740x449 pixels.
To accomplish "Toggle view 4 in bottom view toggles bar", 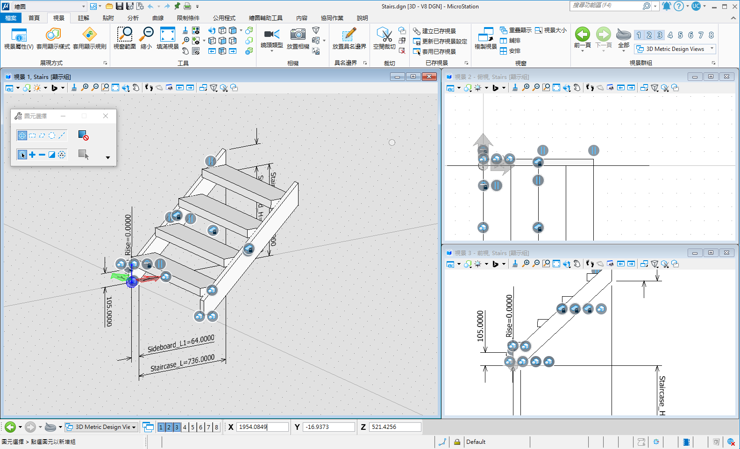I will click(x=185, y=427).
